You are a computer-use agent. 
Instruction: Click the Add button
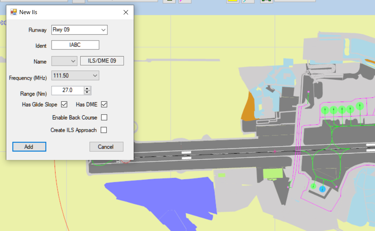pyautogui.click(x=29, y=147)
